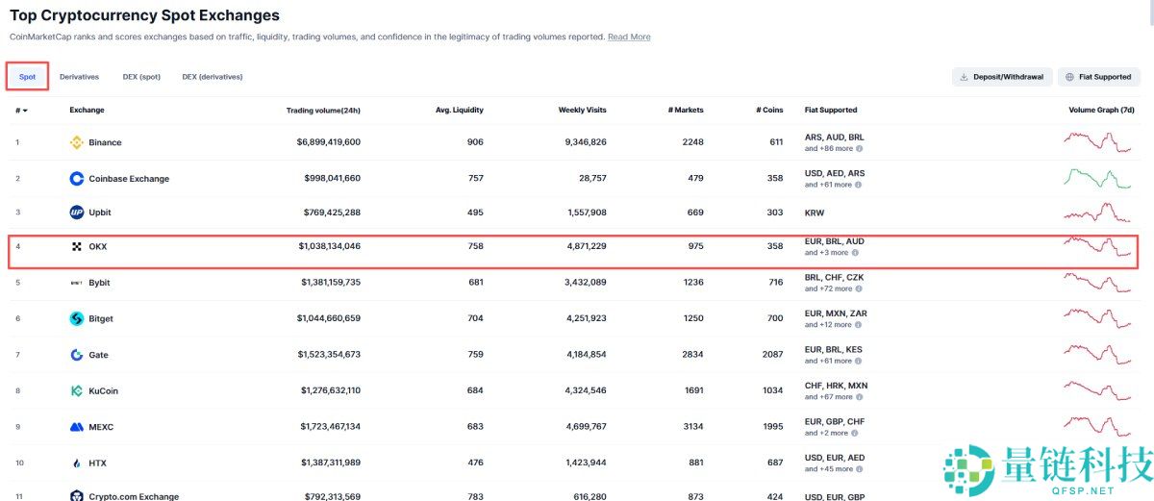Screen dimensions: 1154x501
Task: Switch to the Derivatives tab
Action: tap(79, 77)
